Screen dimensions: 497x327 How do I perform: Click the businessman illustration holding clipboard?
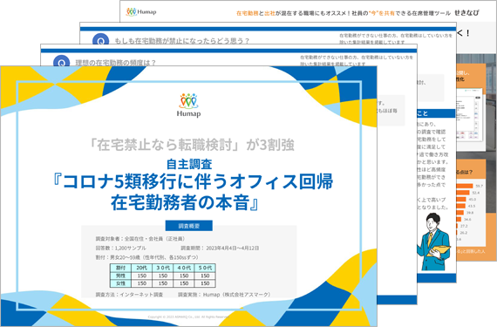tap(433, 242)
